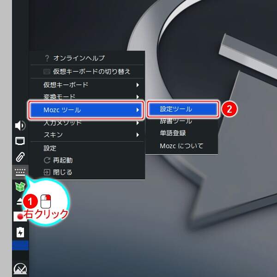Select the blue workspace pager box
The height and width of the screenshot is (277, 277).
pyautogui.click(x=20, y=245)
